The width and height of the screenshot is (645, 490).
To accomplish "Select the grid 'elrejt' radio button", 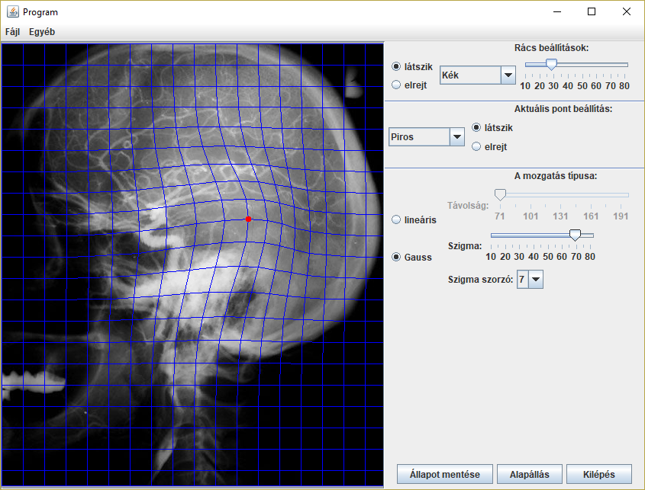I will [396, 85].
